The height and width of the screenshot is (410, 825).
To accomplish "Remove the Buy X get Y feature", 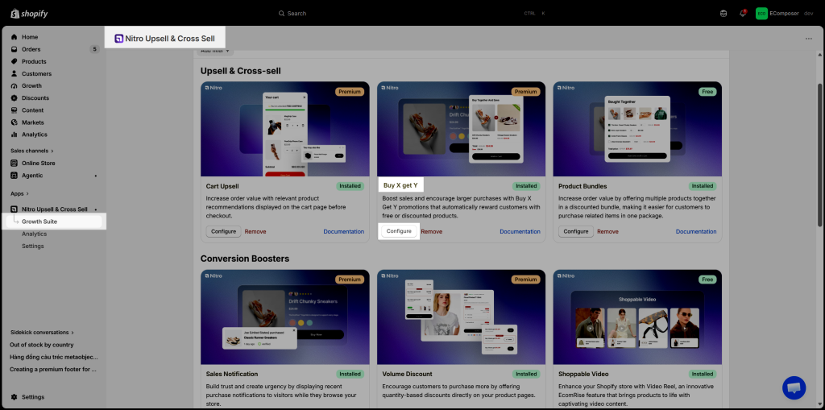I will click(432, 231).
